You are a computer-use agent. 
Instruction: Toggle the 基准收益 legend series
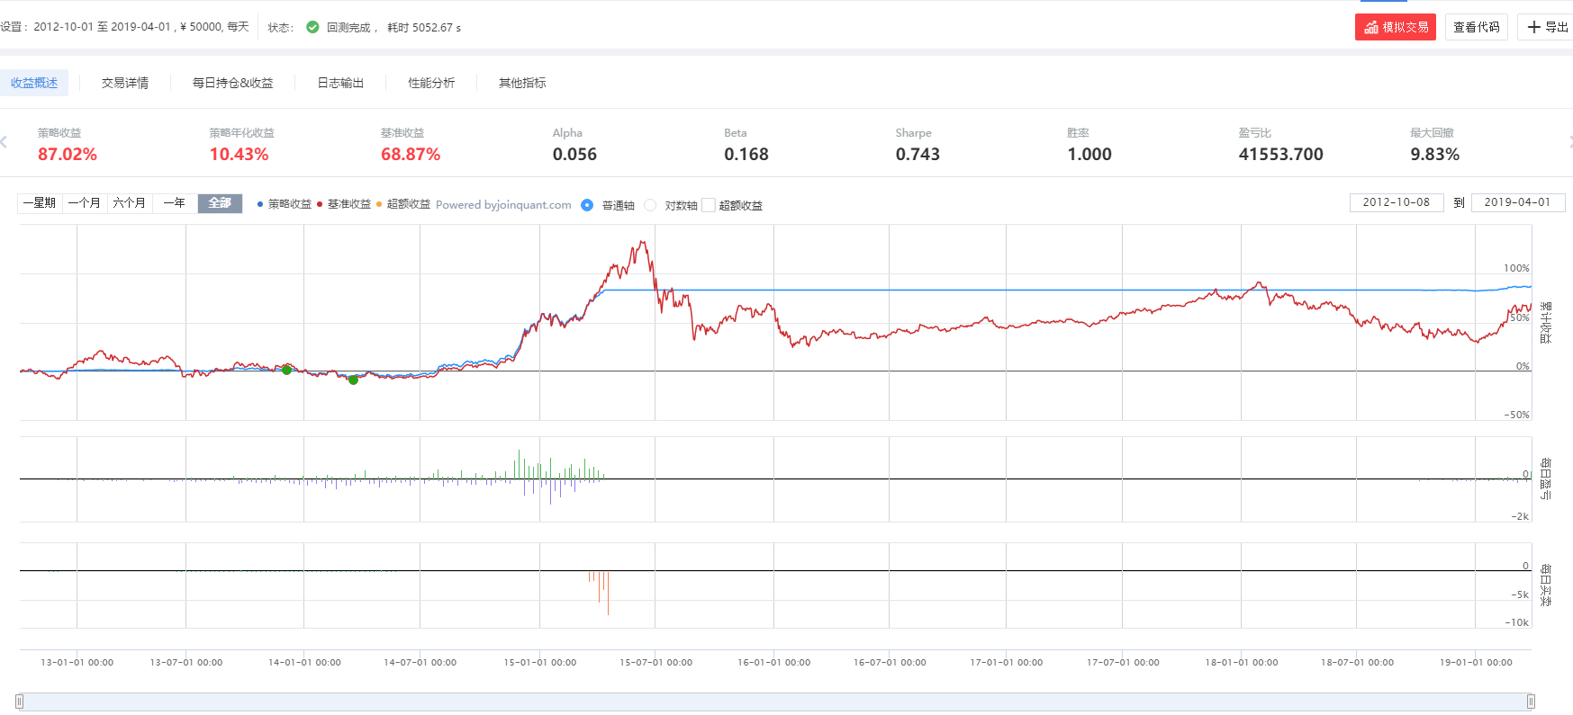[344, 204]
